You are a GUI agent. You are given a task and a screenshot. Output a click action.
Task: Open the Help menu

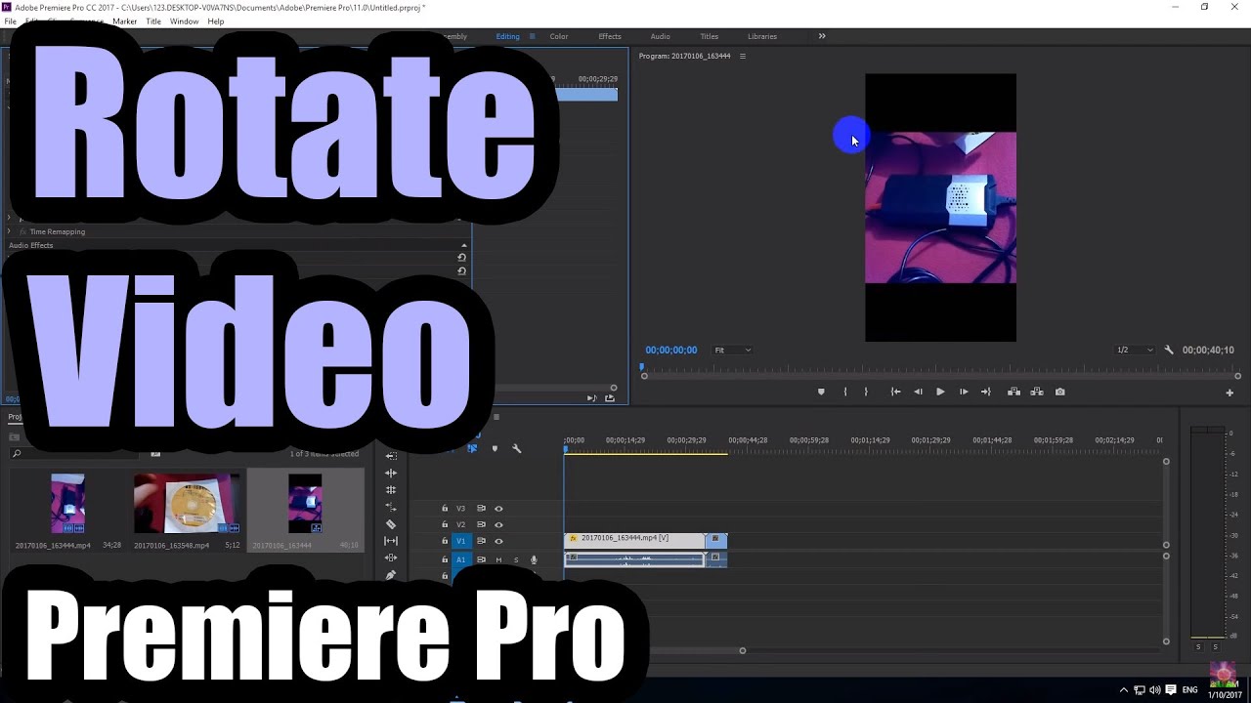tap(216, 21)
